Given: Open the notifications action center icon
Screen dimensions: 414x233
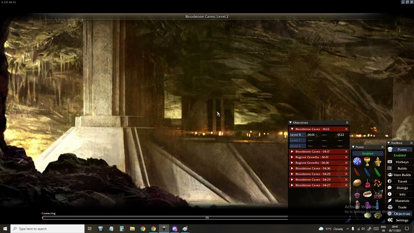Looking at the screenshot, I should 407,229.
